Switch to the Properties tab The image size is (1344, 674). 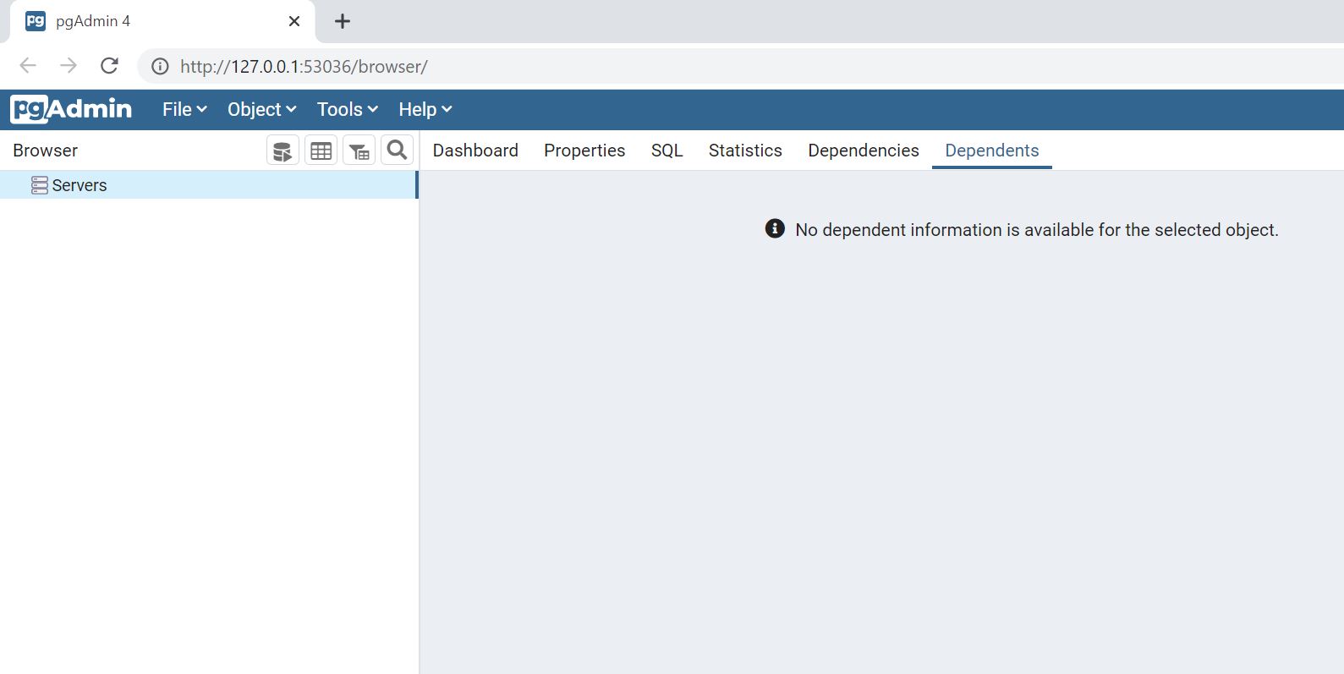[584, 151]
